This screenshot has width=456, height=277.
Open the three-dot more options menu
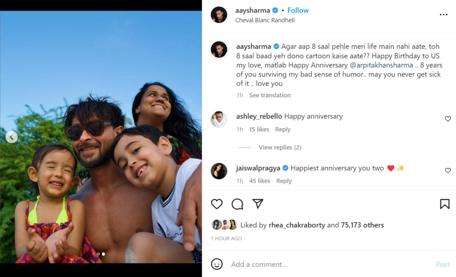pos(444,15)
